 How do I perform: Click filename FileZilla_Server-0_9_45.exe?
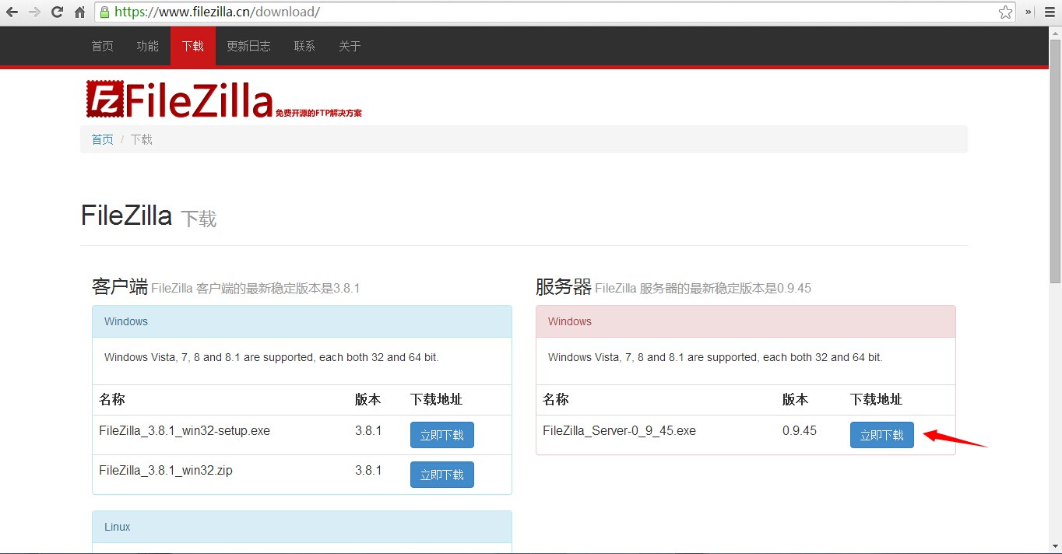620,430
